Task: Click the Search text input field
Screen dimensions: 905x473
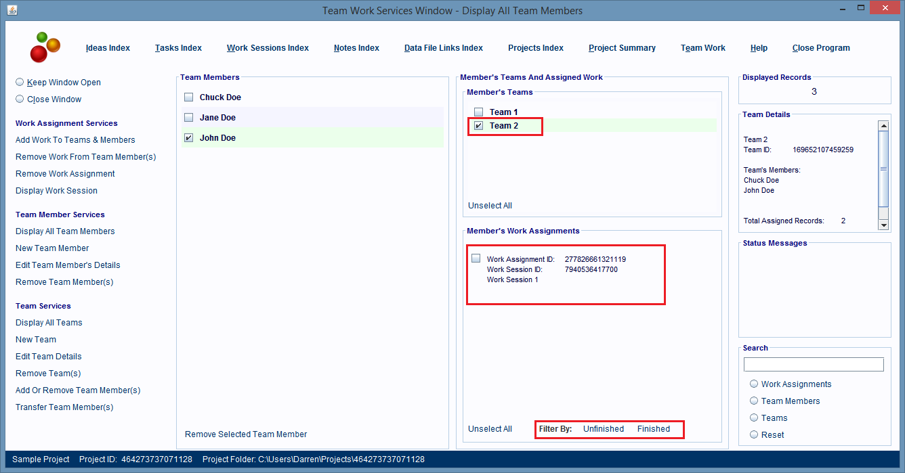Action: point(814,365)
